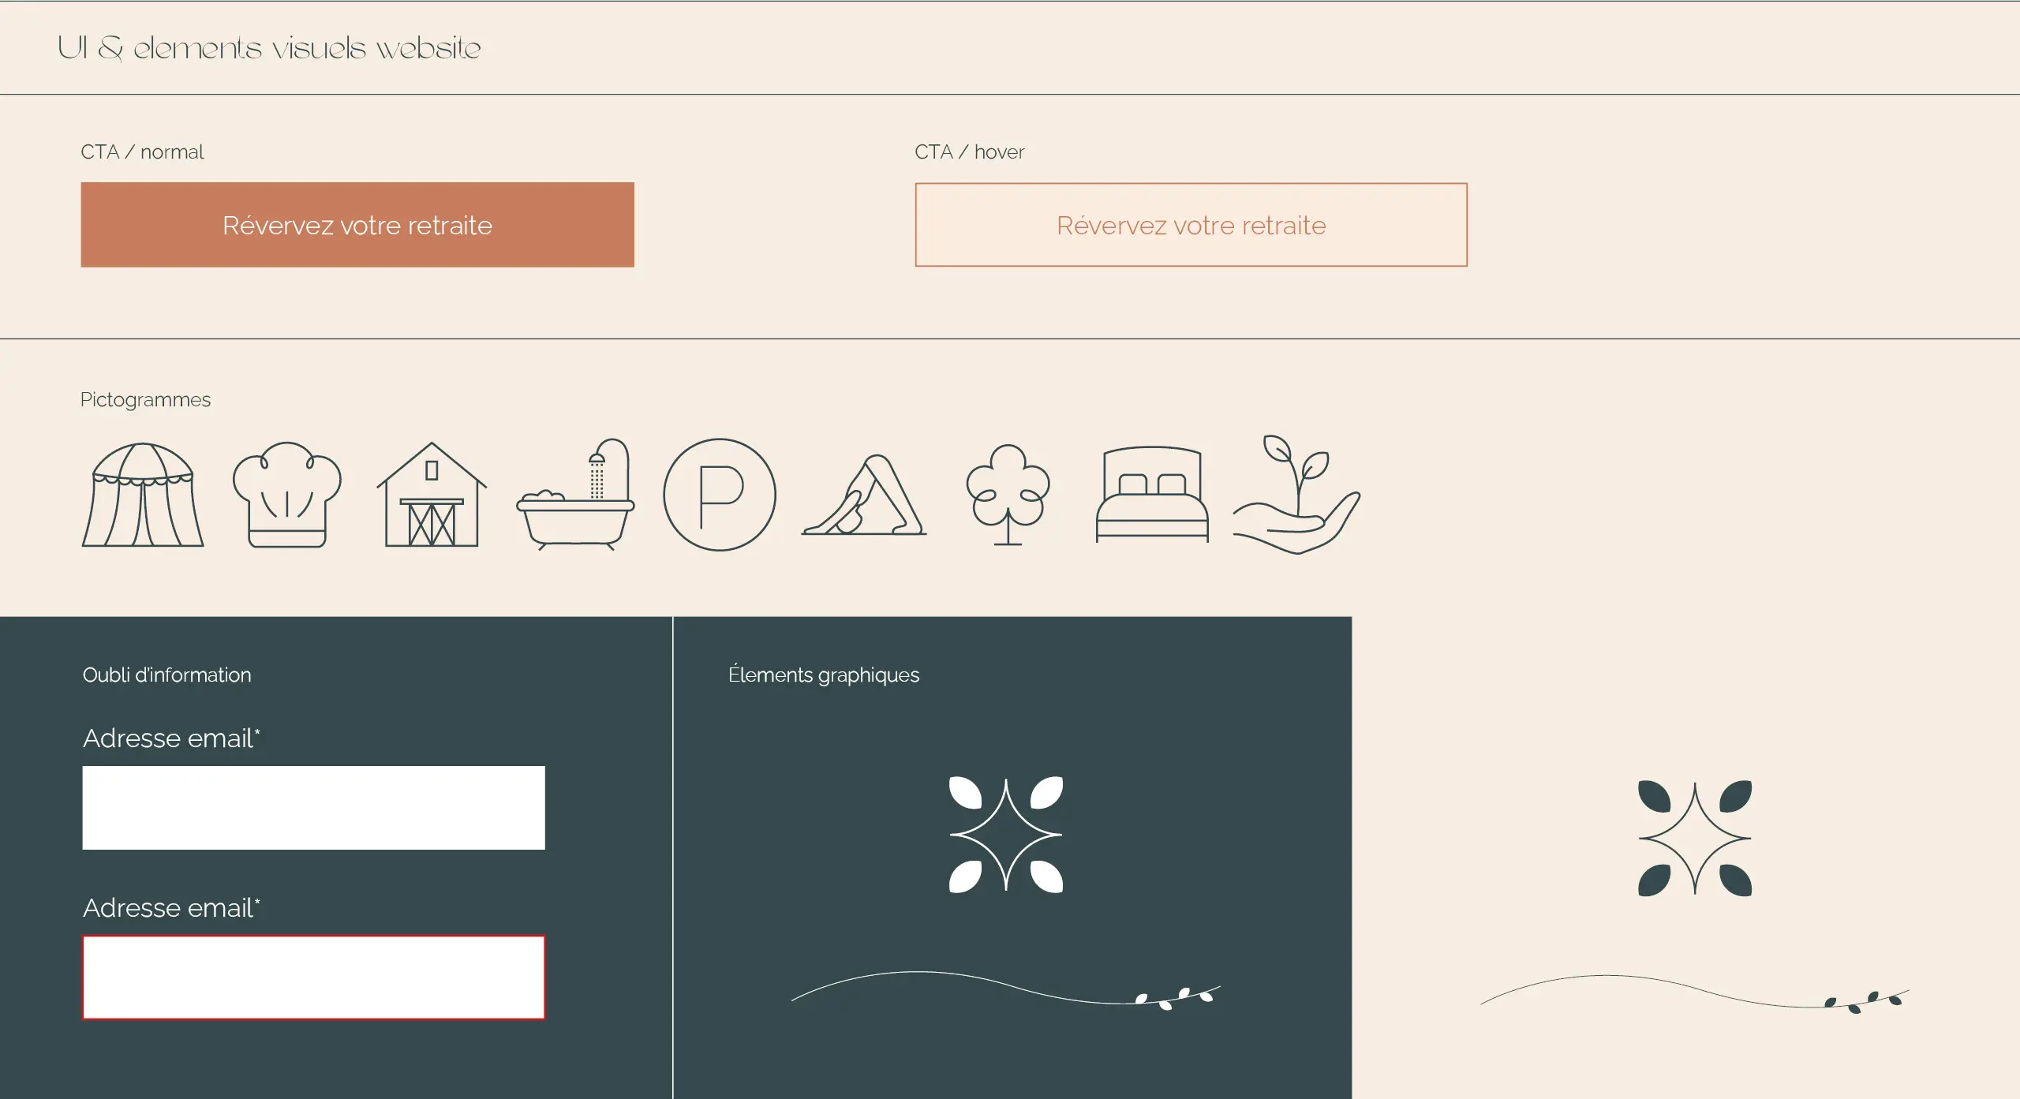
Task: Click the 'CTA / normal' label
Action: (x=142, y=151)
